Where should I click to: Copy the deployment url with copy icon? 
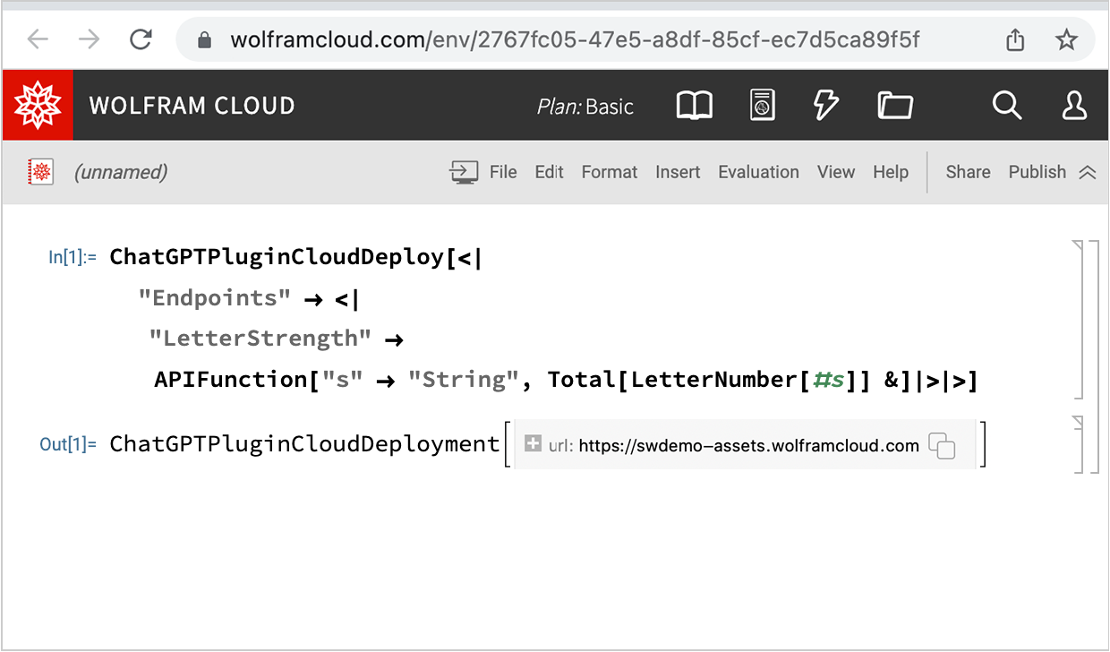942,445
